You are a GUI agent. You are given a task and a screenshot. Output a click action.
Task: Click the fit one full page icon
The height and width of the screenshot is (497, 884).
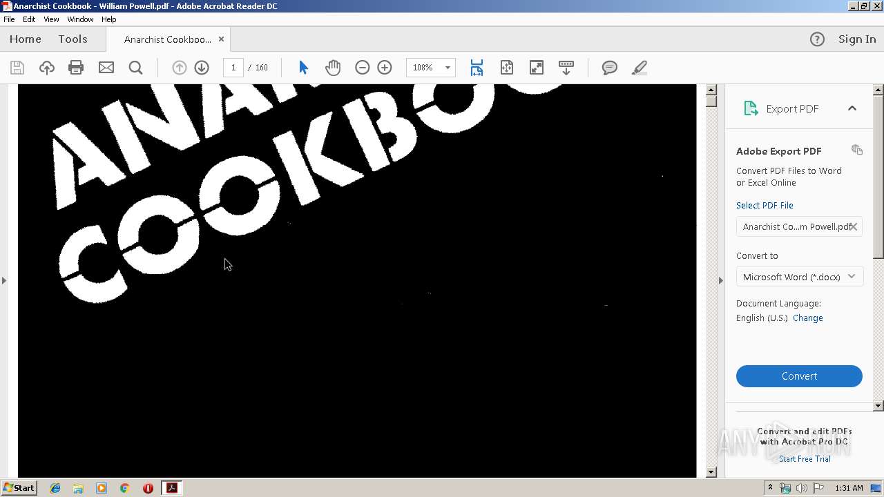click(507, 68)
